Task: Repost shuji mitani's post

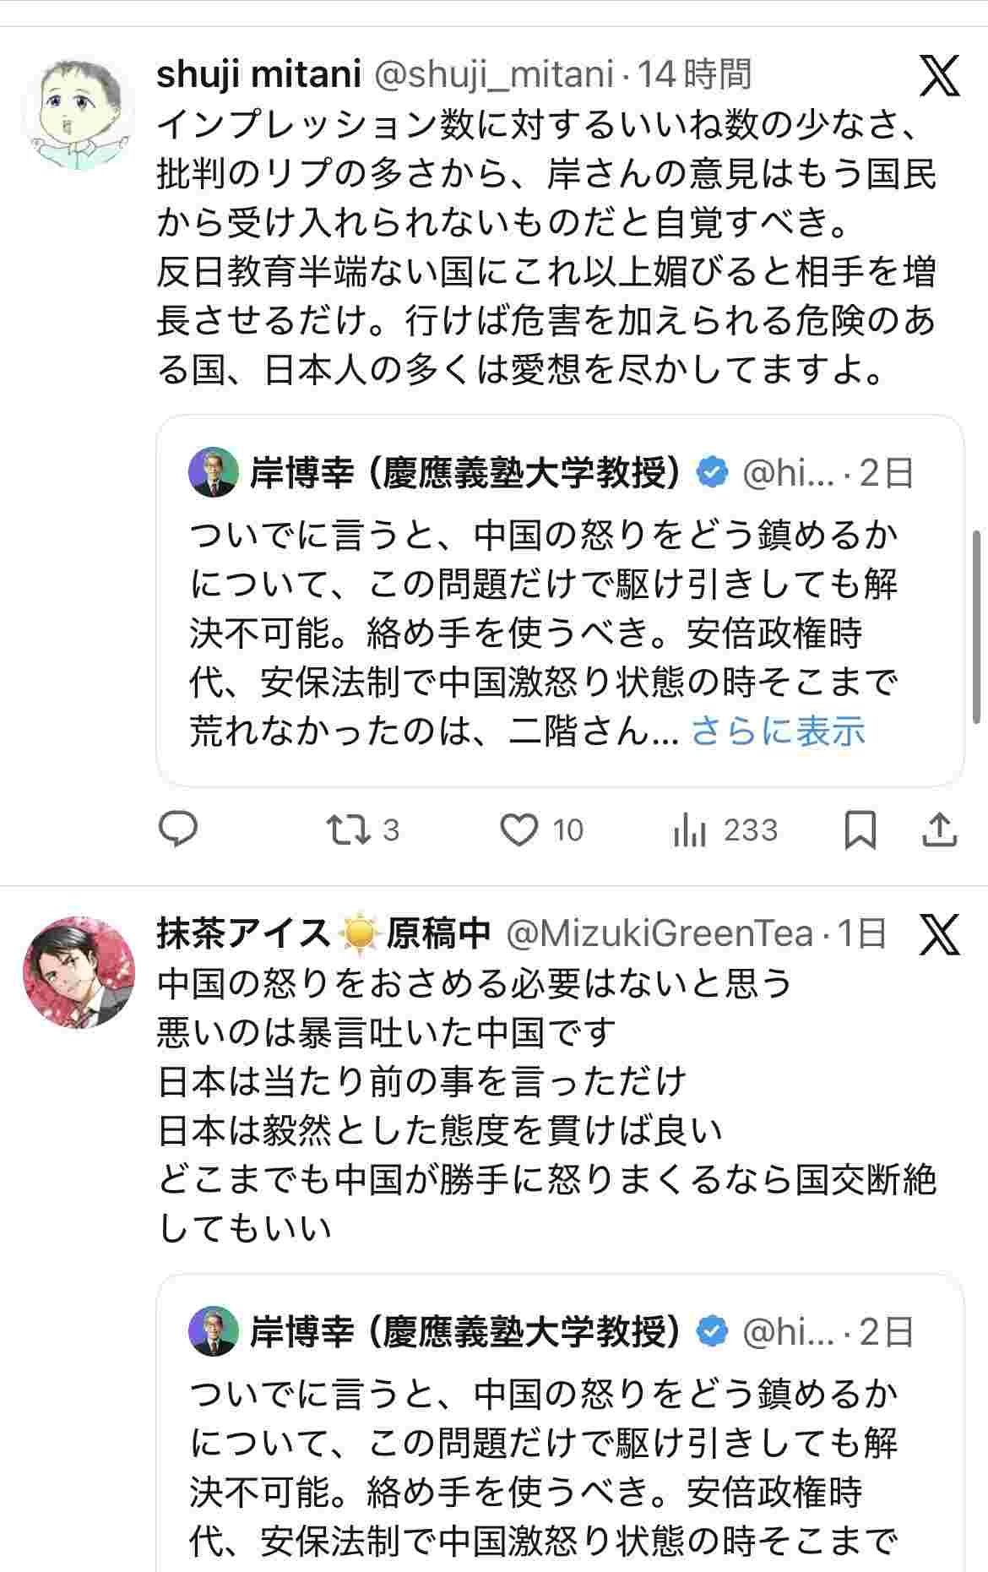Action: 349,830
